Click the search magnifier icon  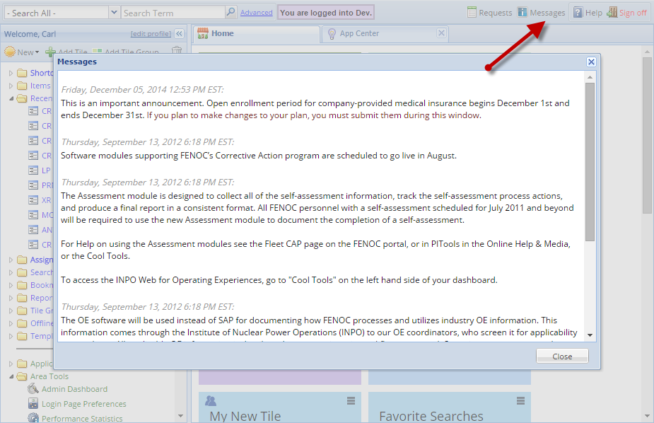coord(230,12)
